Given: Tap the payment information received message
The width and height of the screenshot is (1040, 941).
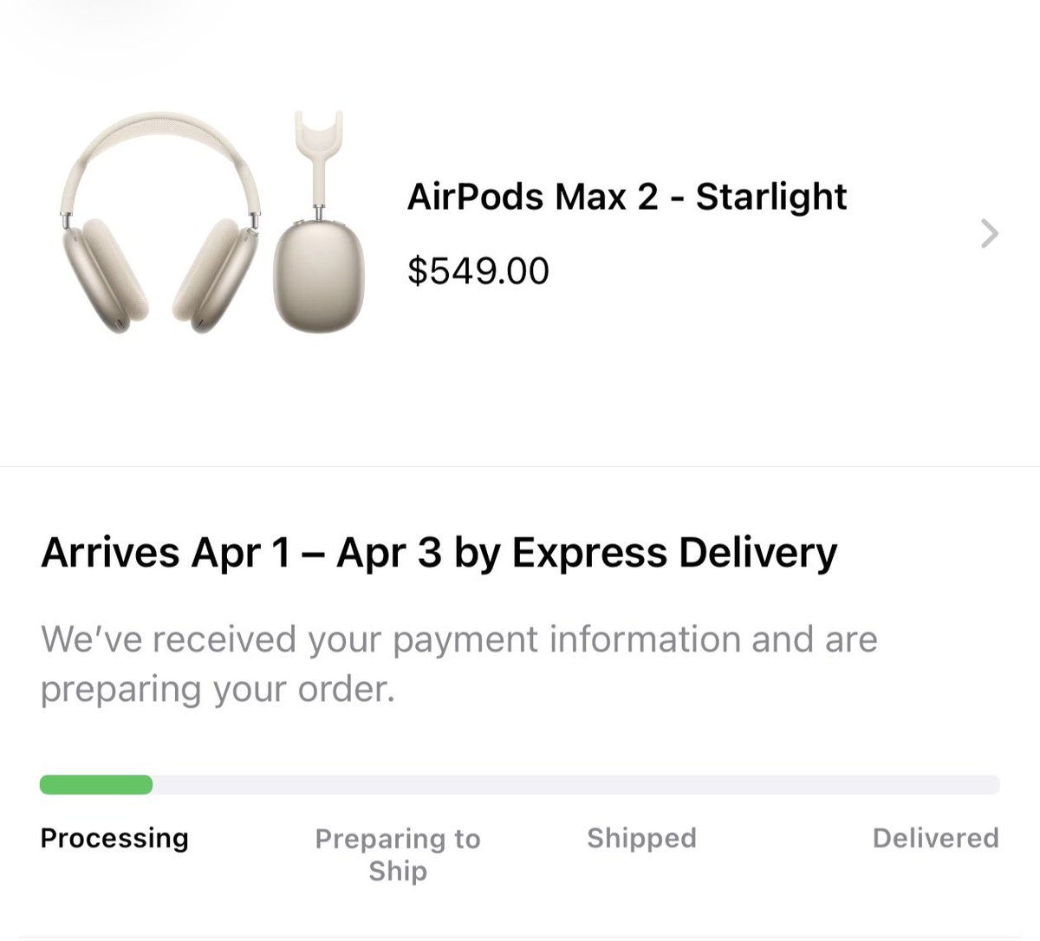Looking at the screenshot, I should click(458, 665).
